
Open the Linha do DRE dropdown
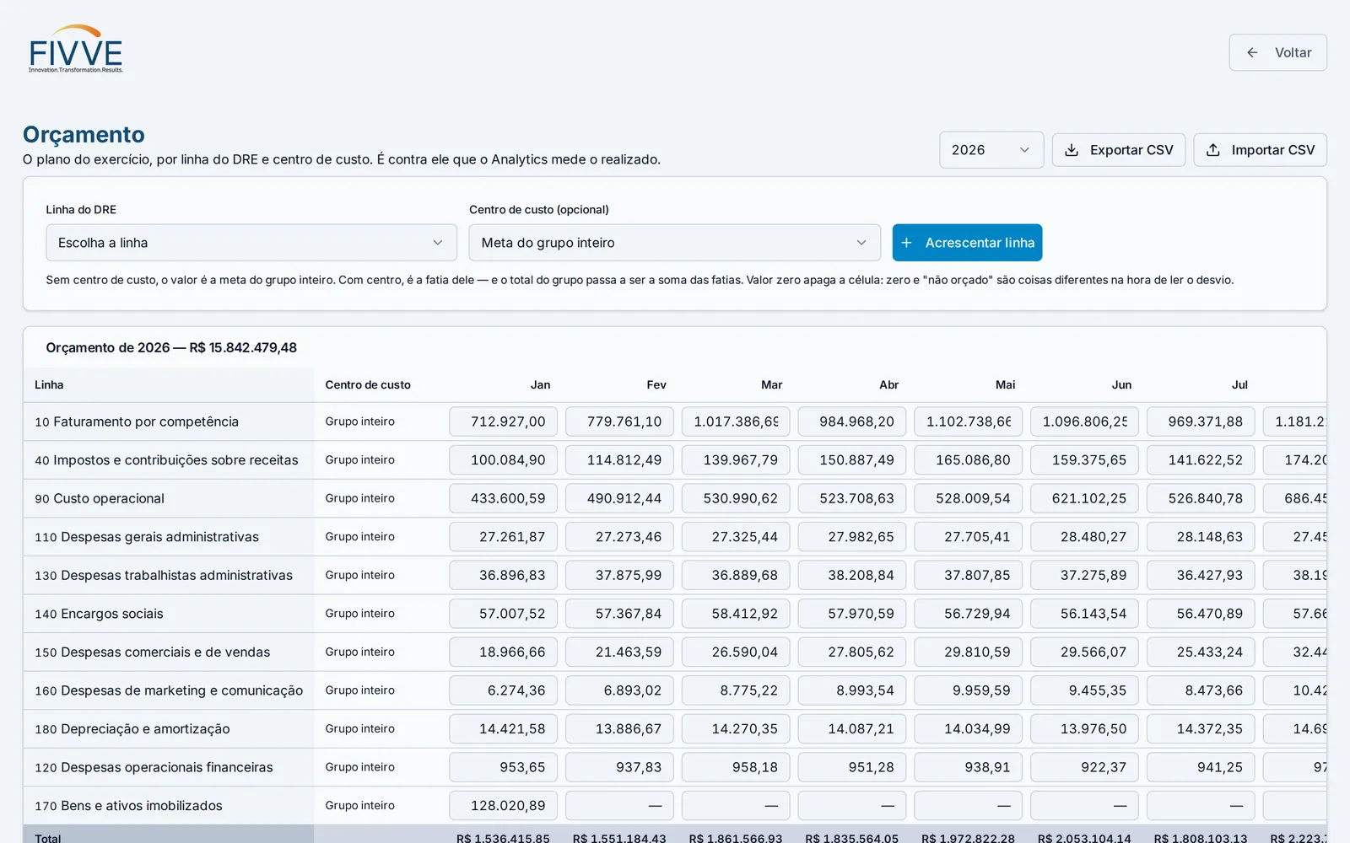tap(251, 243)
